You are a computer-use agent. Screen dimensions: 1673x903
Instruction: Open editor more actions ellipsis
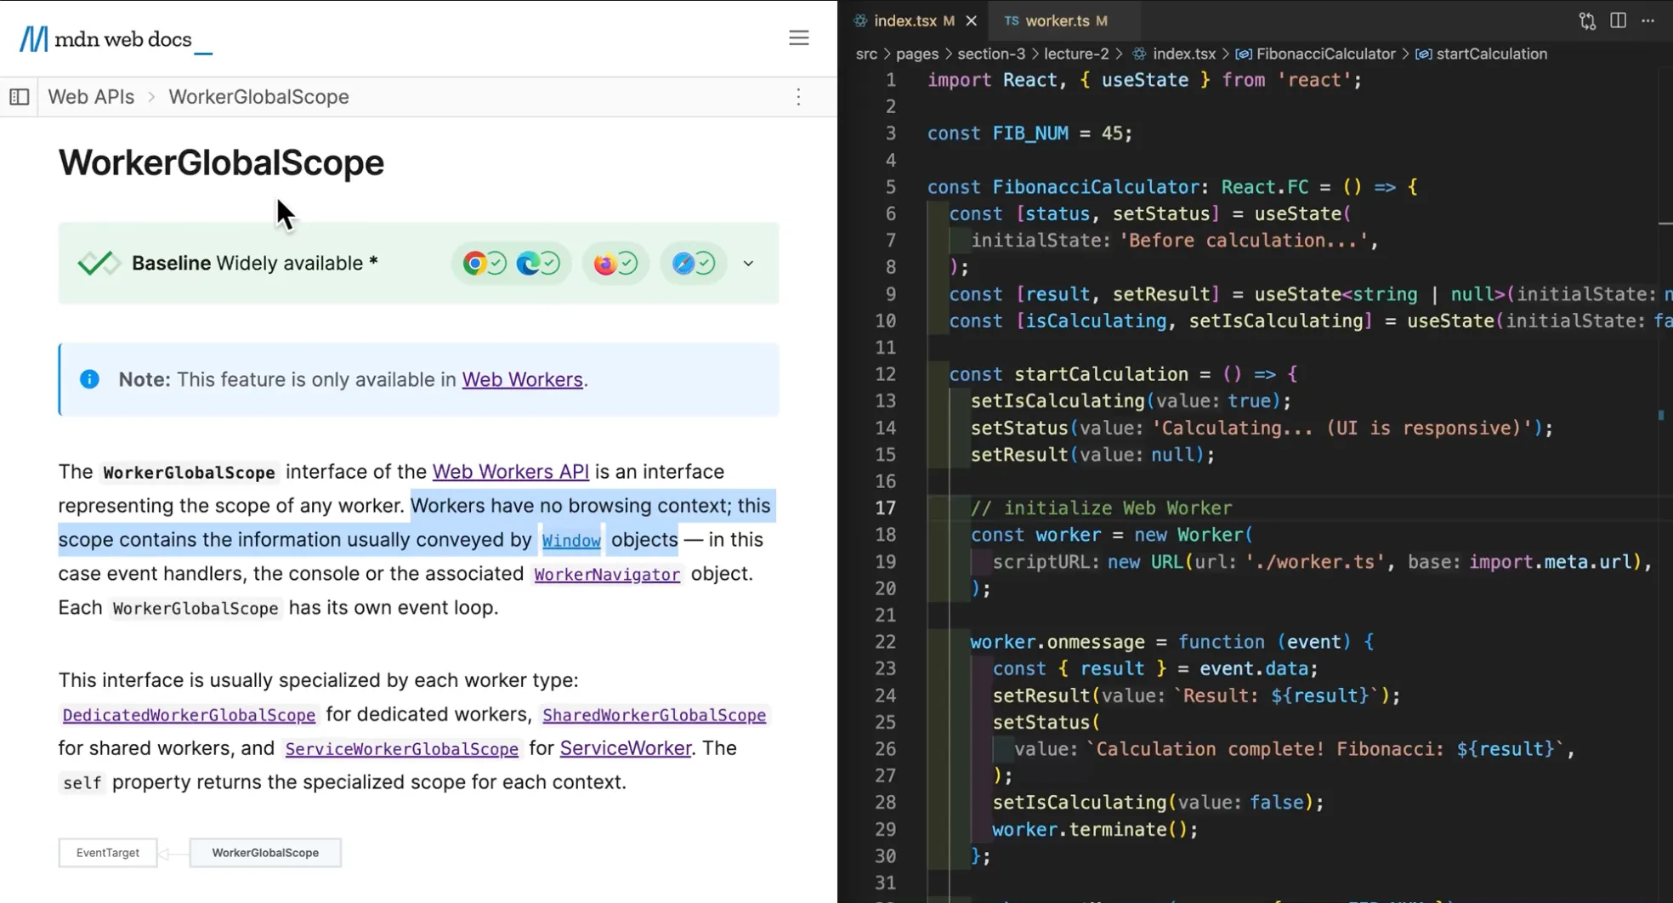(x=1647, y=20)
